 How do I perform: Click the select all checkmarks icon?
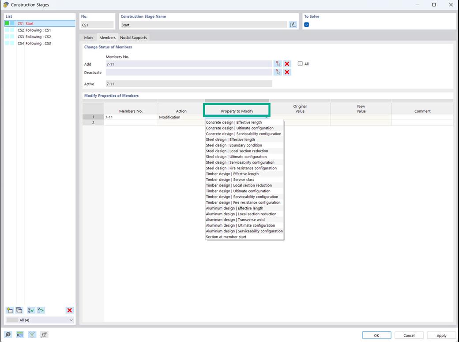coord(31,310)
